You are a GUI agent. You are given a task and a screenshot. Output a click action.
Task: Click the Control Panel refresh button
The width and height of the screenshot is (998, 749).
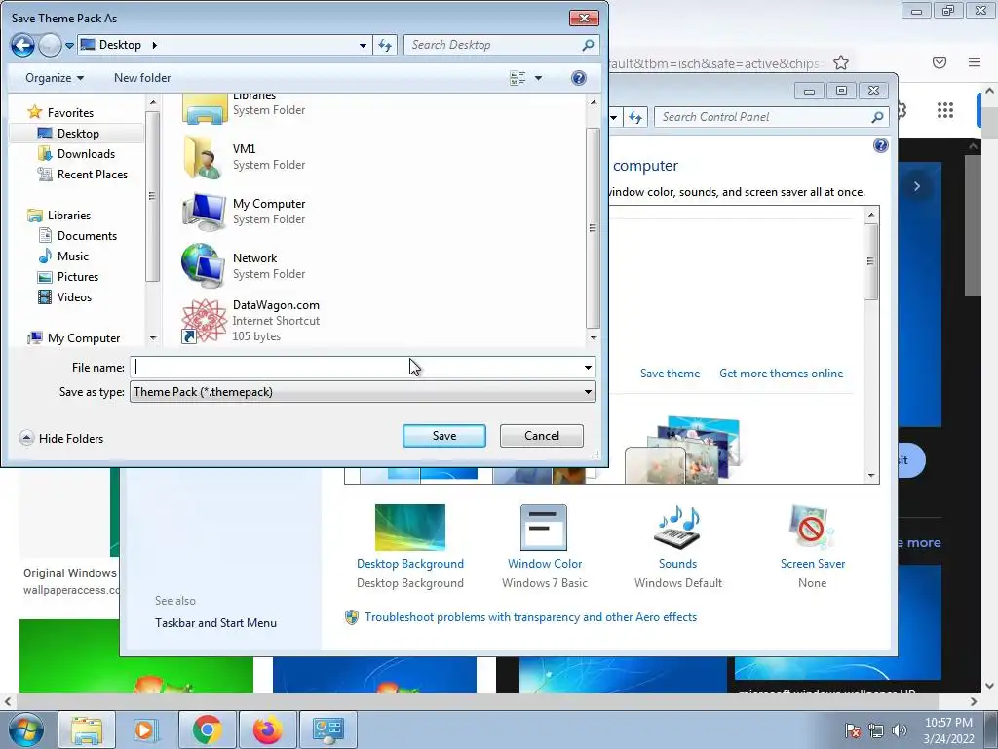pos(635,117)
